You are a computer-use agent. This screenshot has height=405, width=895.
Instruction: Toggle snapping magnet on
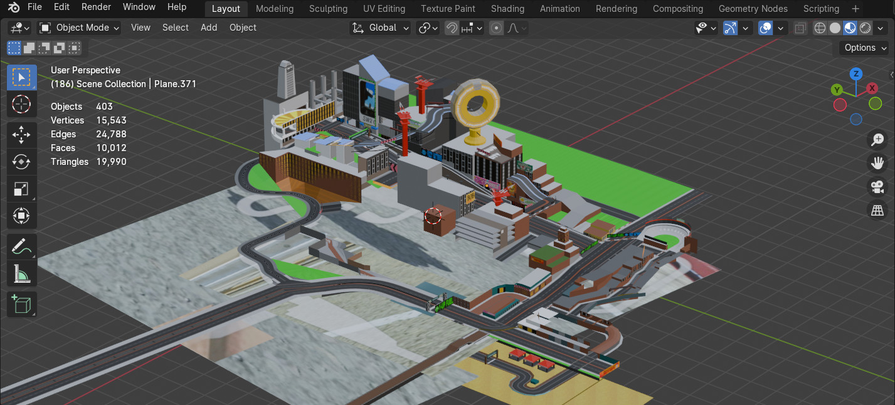452,28
